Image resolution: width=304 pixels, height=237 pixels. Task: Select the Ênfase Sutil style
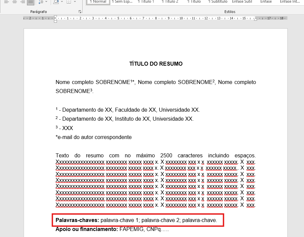pyautogui.click(x=242, y=2)
